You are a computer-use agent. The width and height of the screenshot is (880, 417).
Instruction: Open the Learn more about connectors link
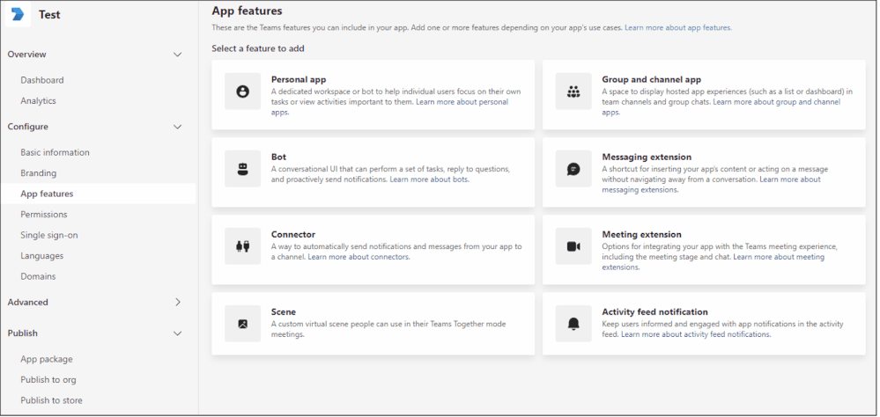point(359,257)
